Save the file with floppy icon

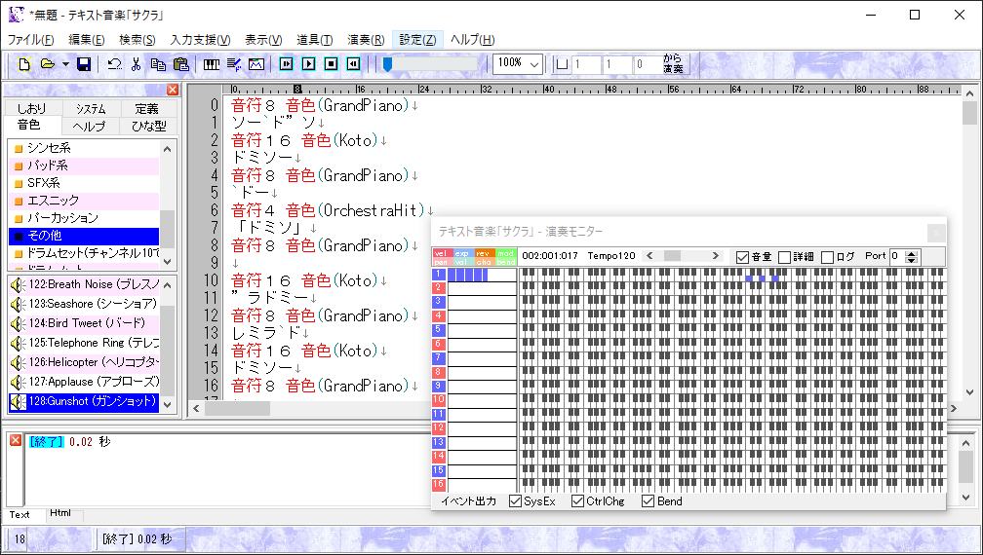[x=84, y=64]
